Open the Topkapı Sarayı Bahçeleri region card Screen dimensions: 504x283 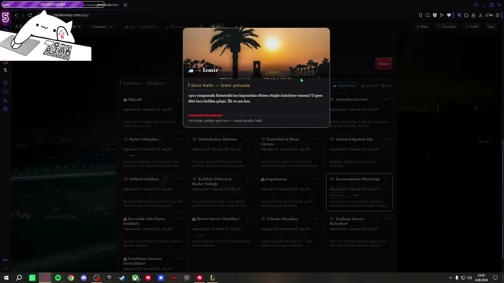pos(359,232)
